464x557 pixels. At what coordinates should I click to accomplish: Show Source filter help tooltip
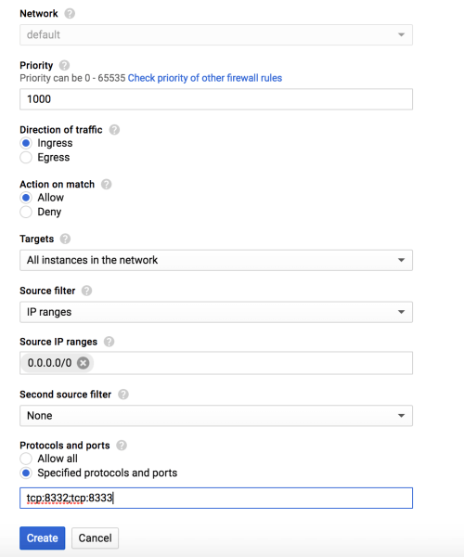pos(86,291)
